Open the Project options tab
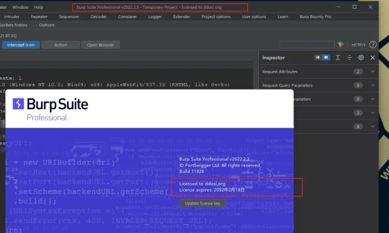Viewport: 389px width, 233px height. (216, 17)
